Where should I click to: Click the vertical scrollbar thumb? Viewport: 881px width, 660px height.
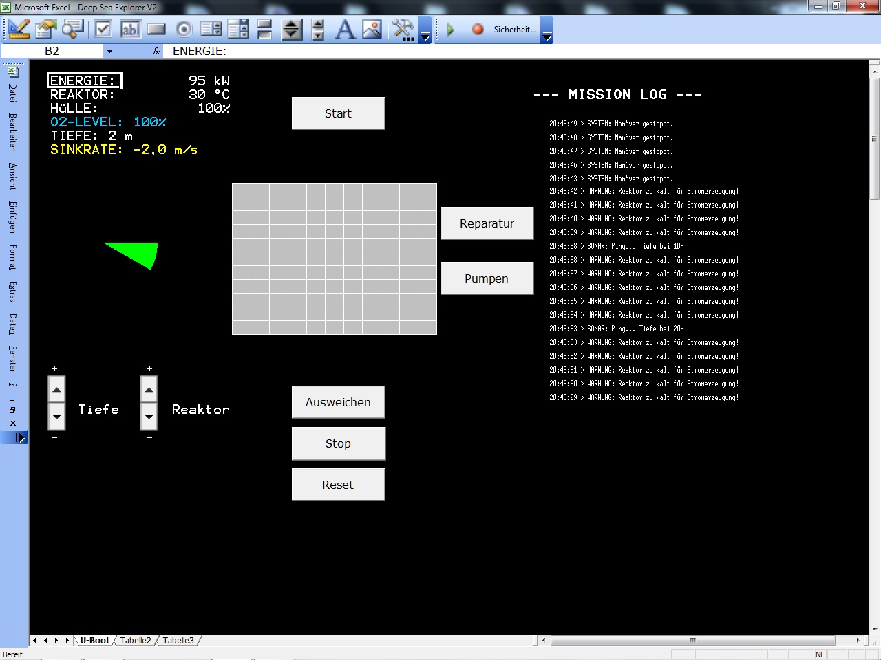875,138
